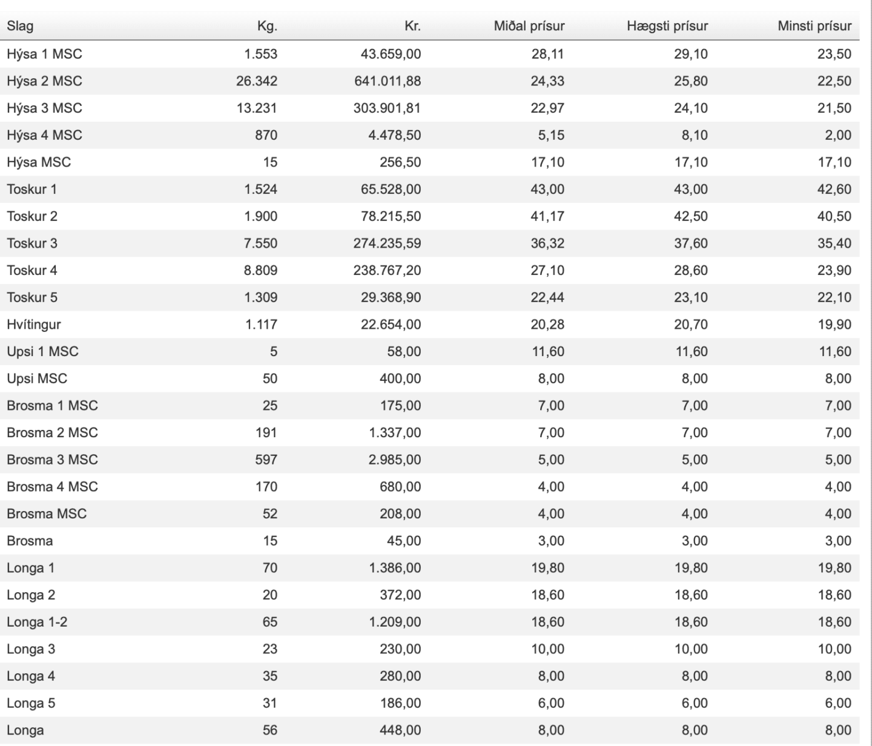Click the Minsti prísur header
The image size is (872, 746).
pyautogui.click(x=814, y=27)
